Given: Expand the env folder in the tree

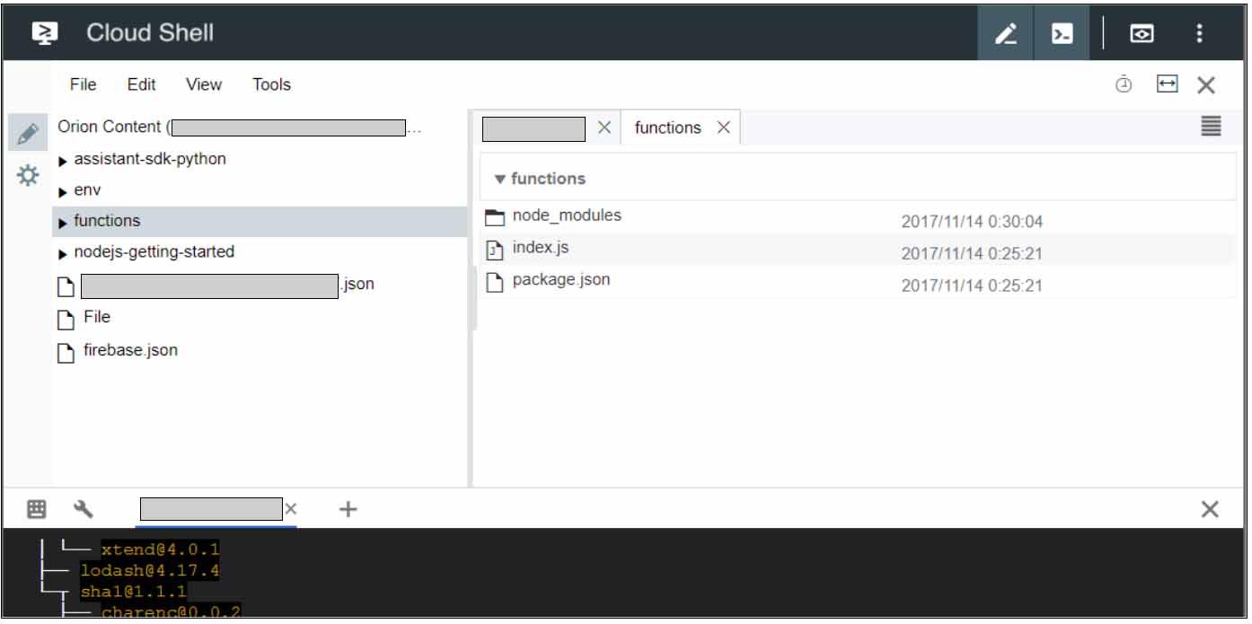Looking at the screenshot, I should point(63,192).
